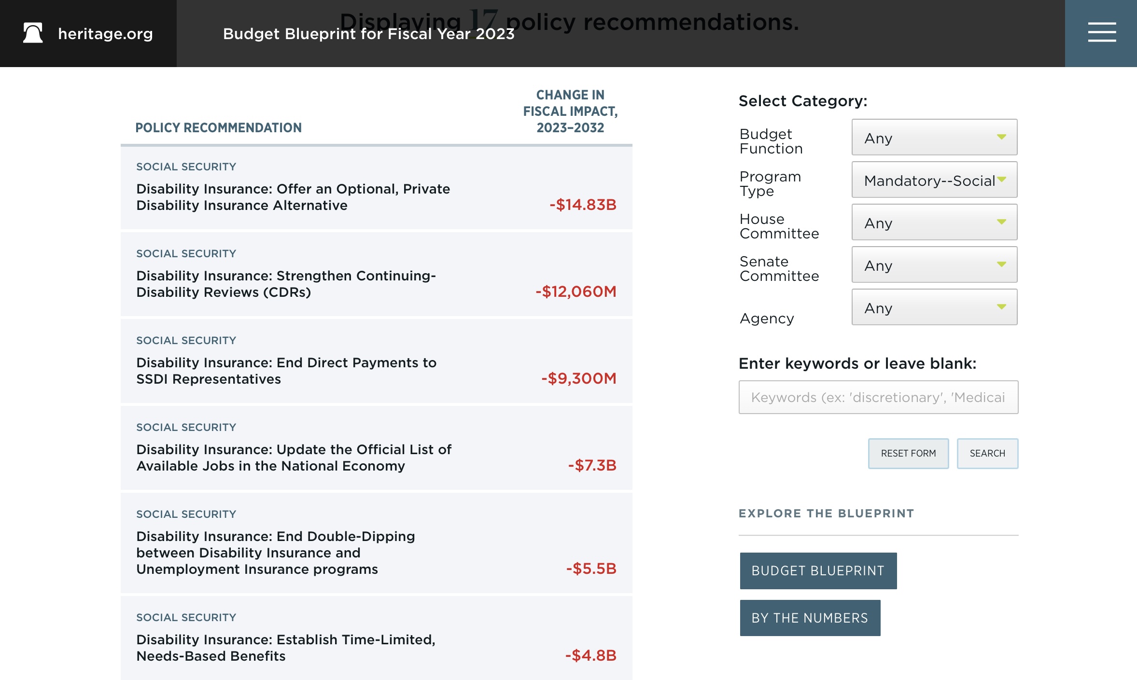Expand the Program Type dropdown
The height and width of the screenshot is (680, 1137).
(934, 180)
